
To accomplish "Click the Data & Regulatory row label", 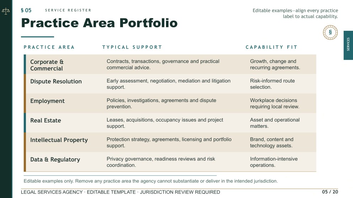I will 55,159.
